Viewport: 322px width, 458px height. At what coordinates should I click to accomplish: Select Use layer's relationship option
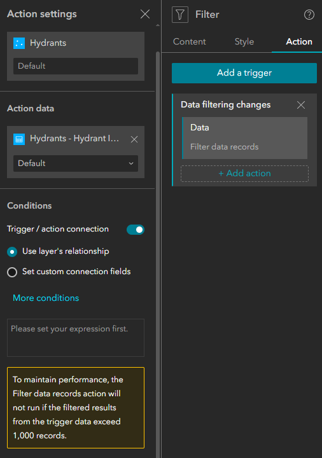coord(12,252)
